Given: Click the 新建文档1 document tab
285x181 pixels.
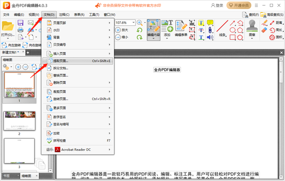Looking at the screenshot, I should point(10,53).
